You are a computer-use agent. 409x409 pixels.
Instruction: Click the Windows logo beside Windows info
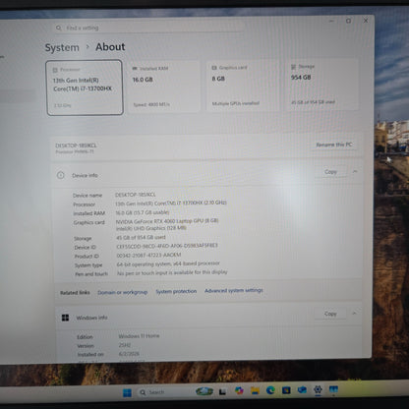click(x=65, y=318)
